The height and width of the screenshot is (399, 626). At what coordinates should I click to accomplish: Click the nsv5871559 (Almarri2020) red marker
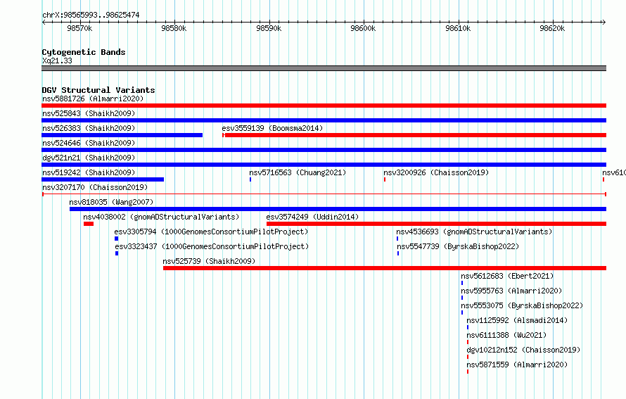click(468, 372)
